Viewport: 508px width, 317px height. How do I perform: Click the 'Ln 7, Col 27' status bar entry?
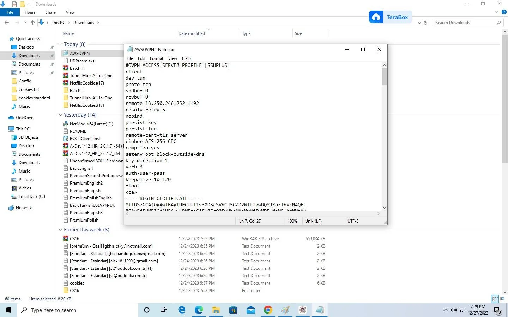(x=250, y=221)
